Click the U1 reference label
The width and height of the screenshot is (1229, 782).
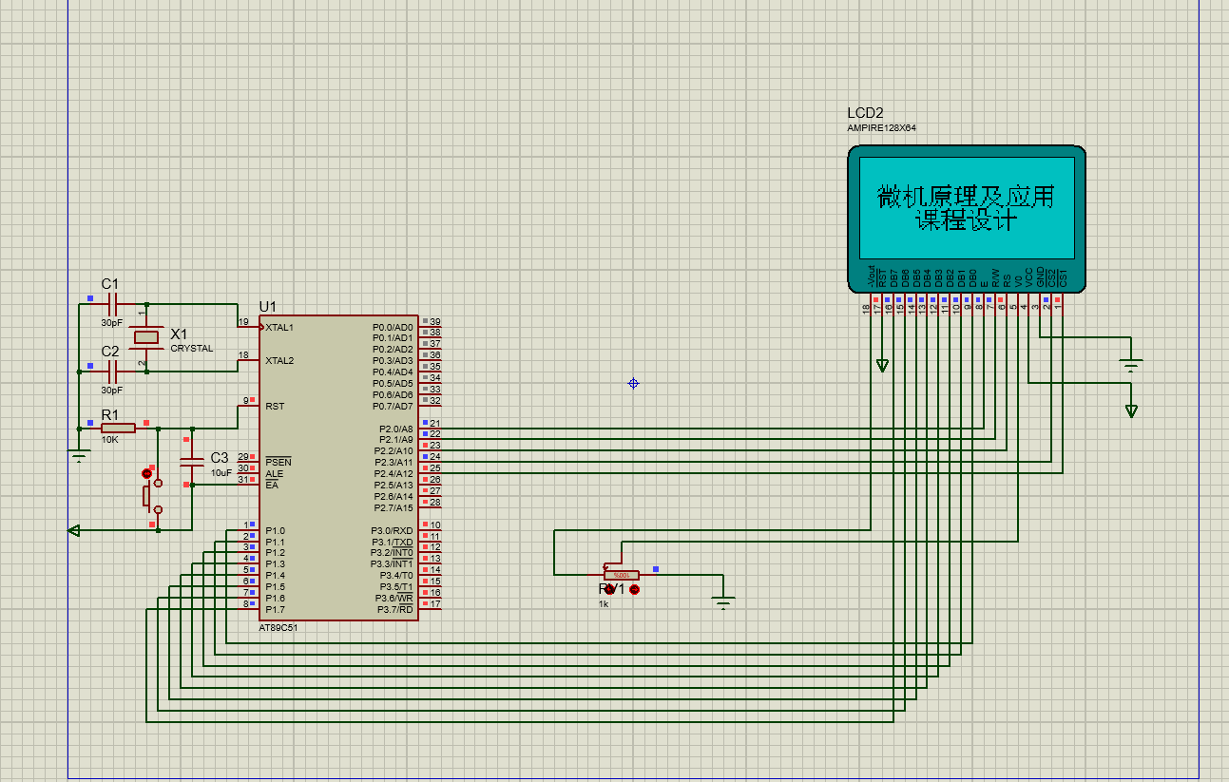[267, 306]
